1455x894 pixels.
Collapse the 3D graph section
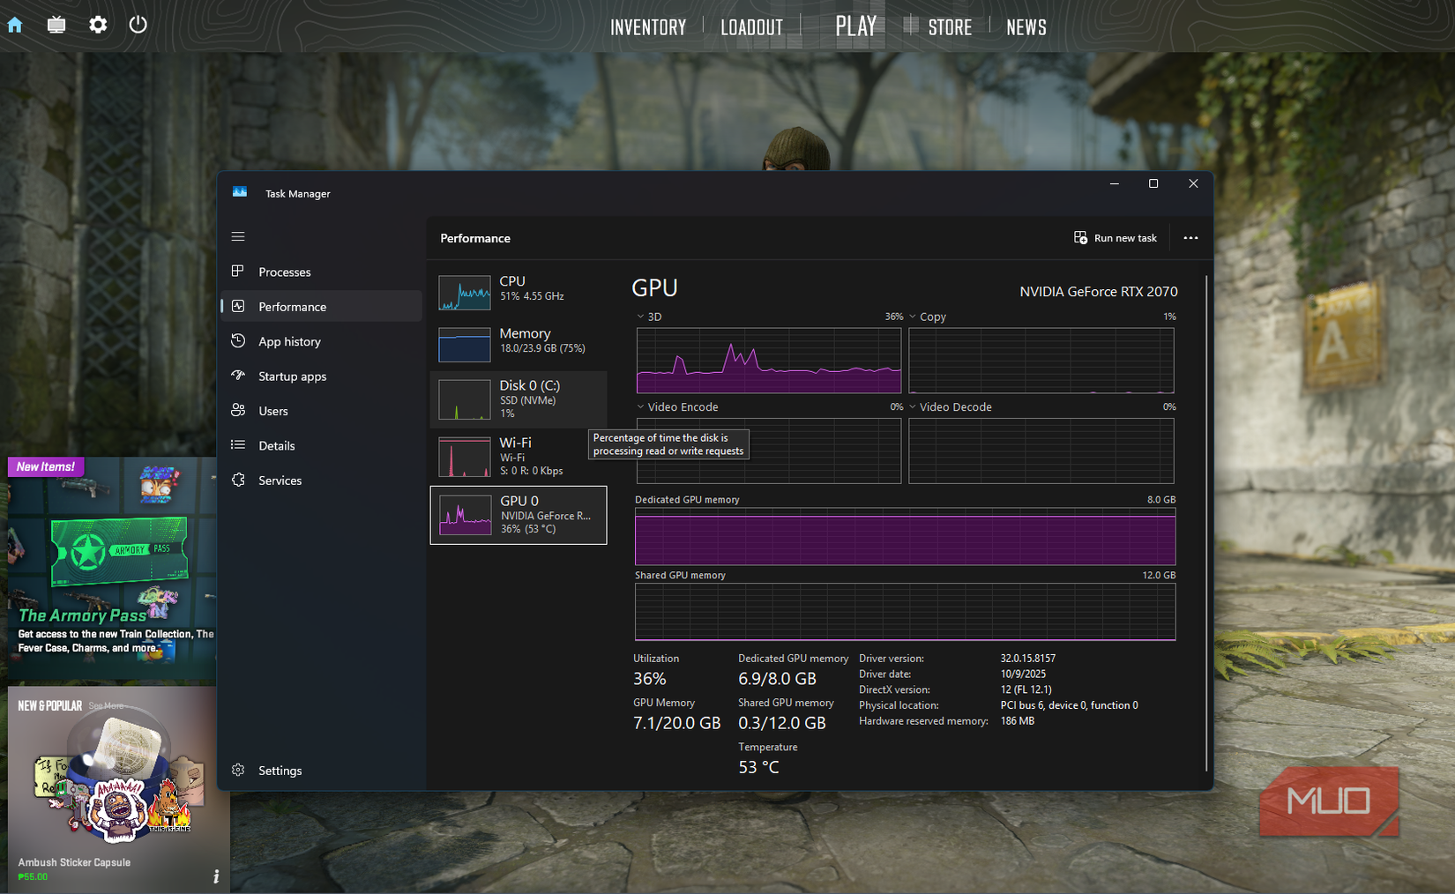[639, 317]
